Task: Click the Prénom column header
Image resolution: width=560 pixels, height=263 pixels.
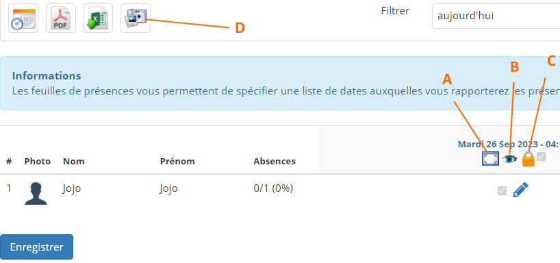Action: point(177,161)
